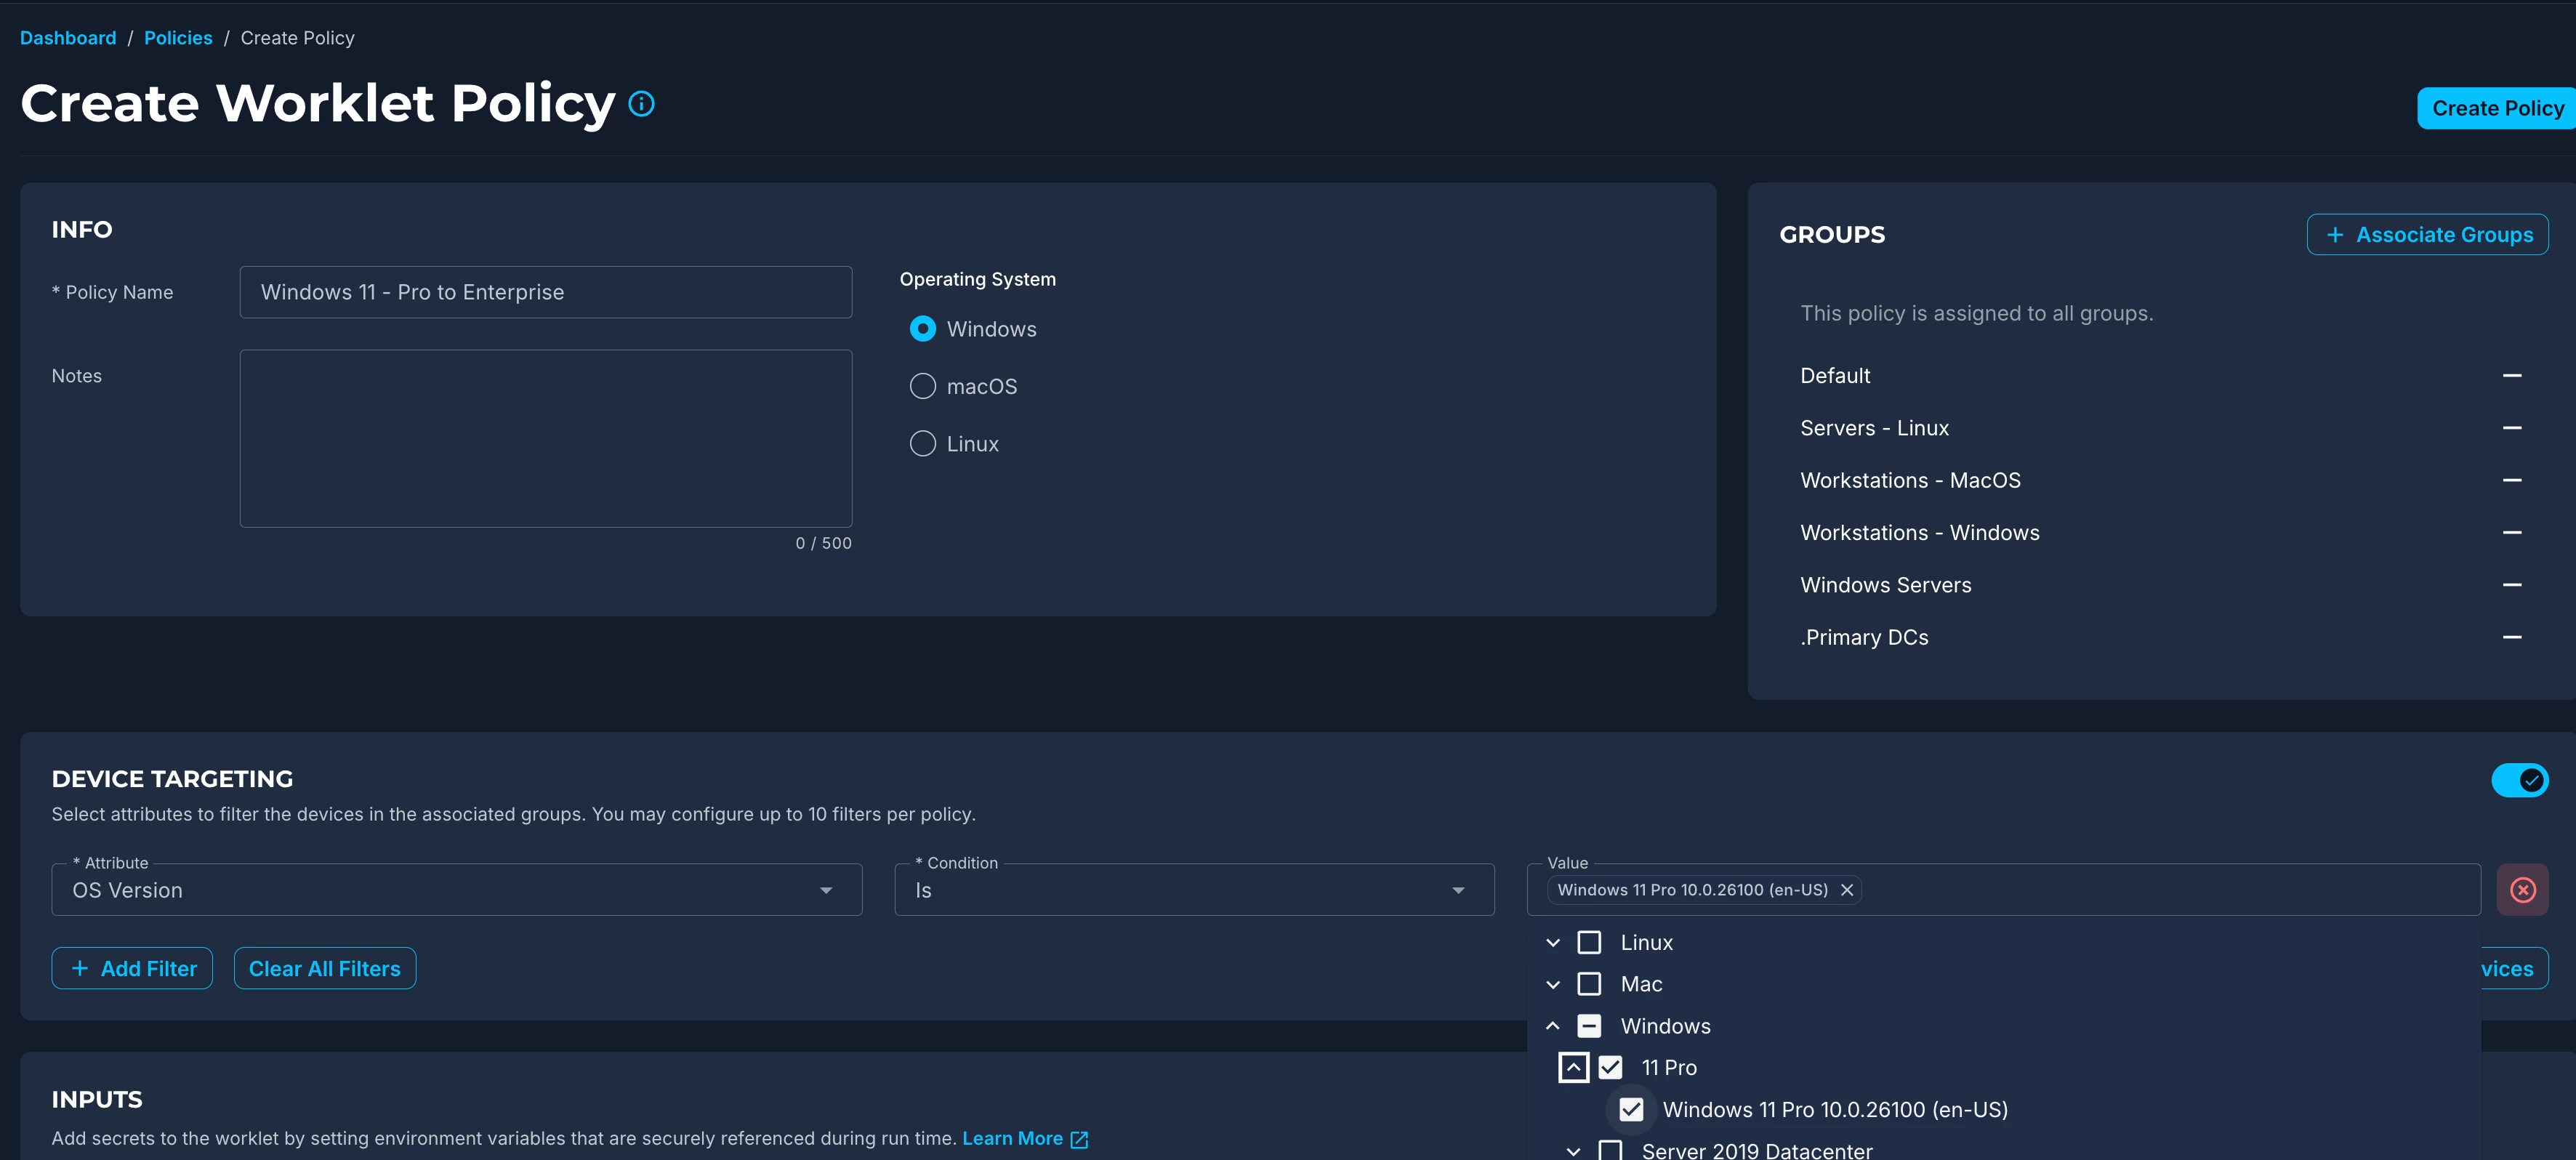Remove Windows 11 Pro 10.0.26100 value chip
This screenshot has height=1160, width=2576.
pyautogui.click(x=1847, y=890)
